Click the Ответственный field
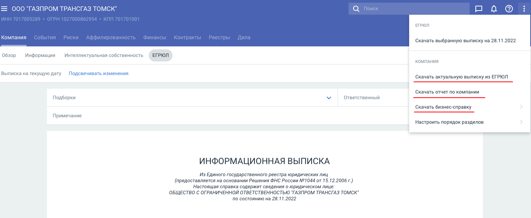531x218 pixels. [373, 98]
